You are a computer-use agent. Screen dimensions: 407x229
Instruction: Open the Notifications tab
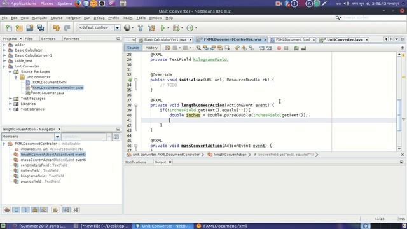(135, 162)
